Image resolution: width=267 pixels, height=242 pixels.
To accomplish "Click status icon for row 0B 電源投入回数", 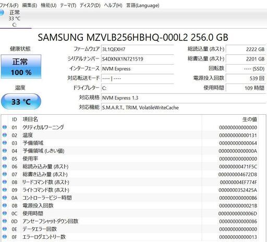I will [x=5, y=205].
